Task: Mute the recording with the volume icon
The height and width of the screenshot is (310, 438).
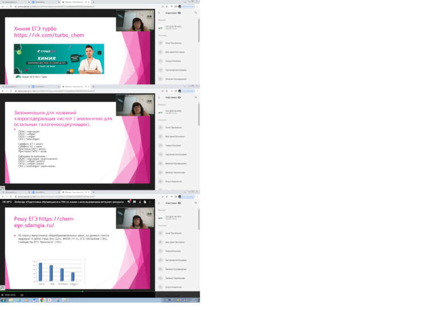Action: coord(22,295)
